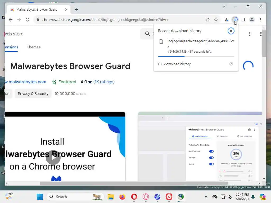Screen dimensions: 271x203
Task: Bookmark this page with star icon
Action: point(216,20)
